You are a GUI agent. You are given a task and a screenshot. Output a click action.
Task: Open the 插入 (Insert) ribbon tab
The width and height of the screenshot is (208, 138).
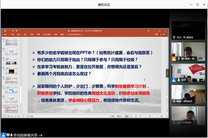[x=19, y=34]
